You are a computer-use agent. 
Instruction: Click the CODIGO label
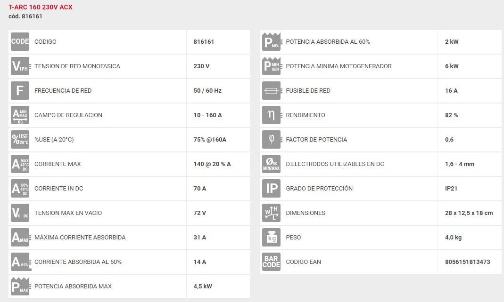click(45, 42)
